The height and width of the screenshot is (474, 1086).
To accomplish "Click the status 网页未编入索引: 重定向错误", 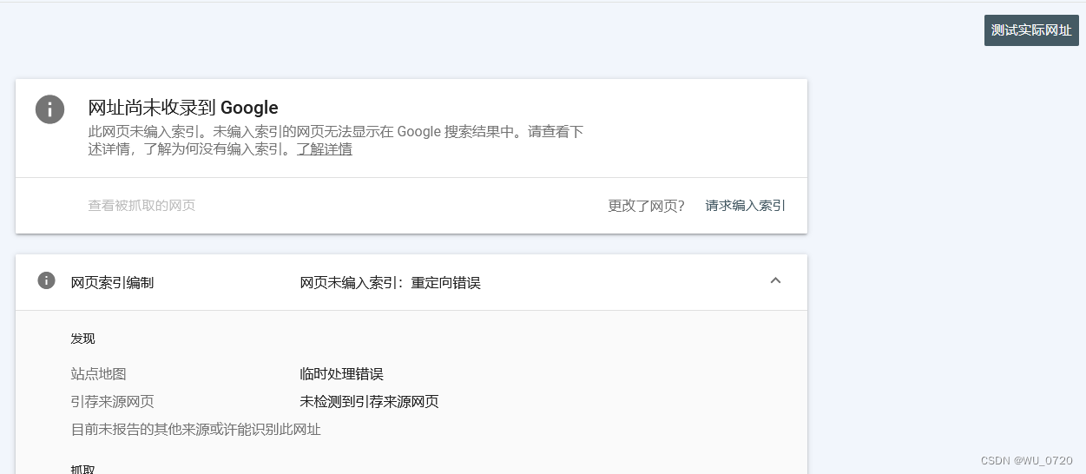I will [x=391, y=283].
